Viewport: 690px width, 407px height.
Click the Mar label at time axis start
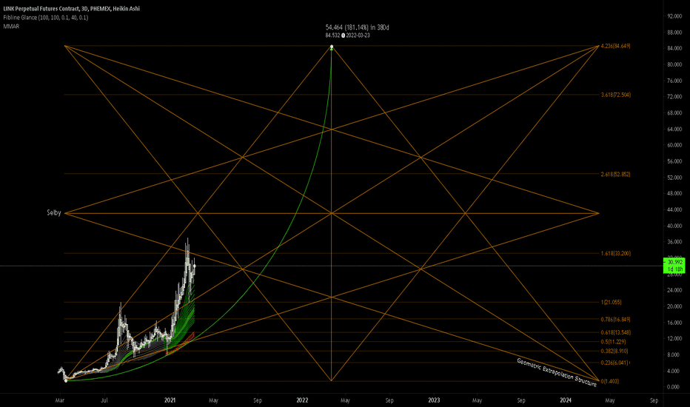[60, 400]
